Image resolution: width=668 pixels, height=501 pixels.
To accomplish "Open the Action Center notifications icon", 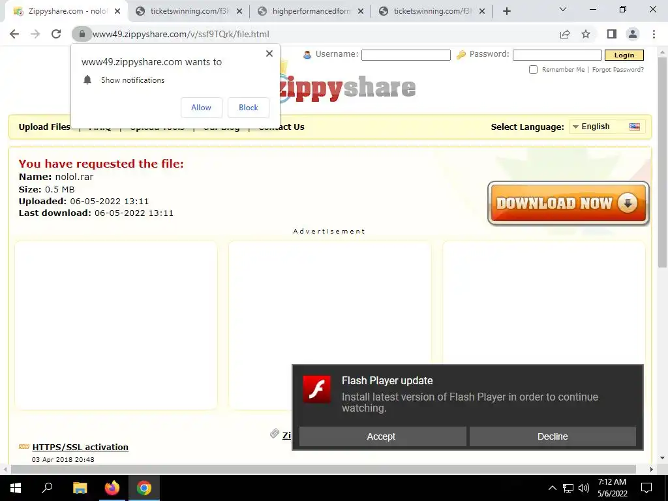I will point(646,488).
